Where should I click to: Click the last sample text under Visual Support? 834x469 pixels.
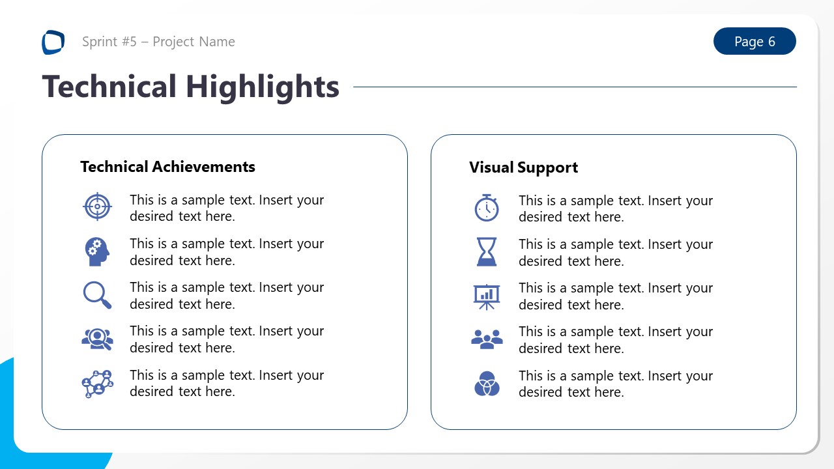click(x=616, y=384)
